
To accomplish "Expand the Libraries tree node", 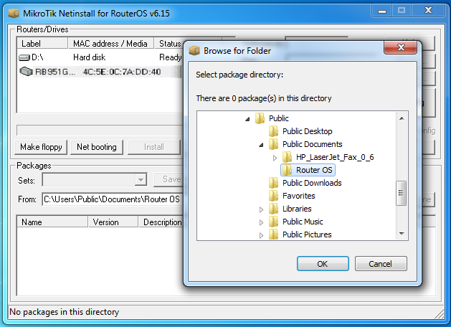I will click(261, 209).
